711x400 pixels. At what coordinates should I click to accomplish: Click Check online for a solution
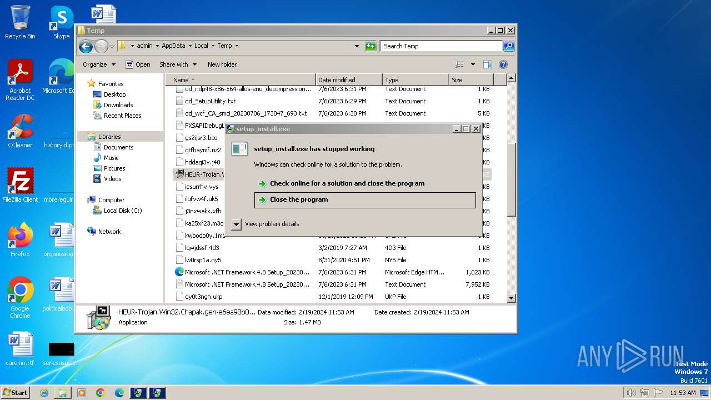click(347, 183)
